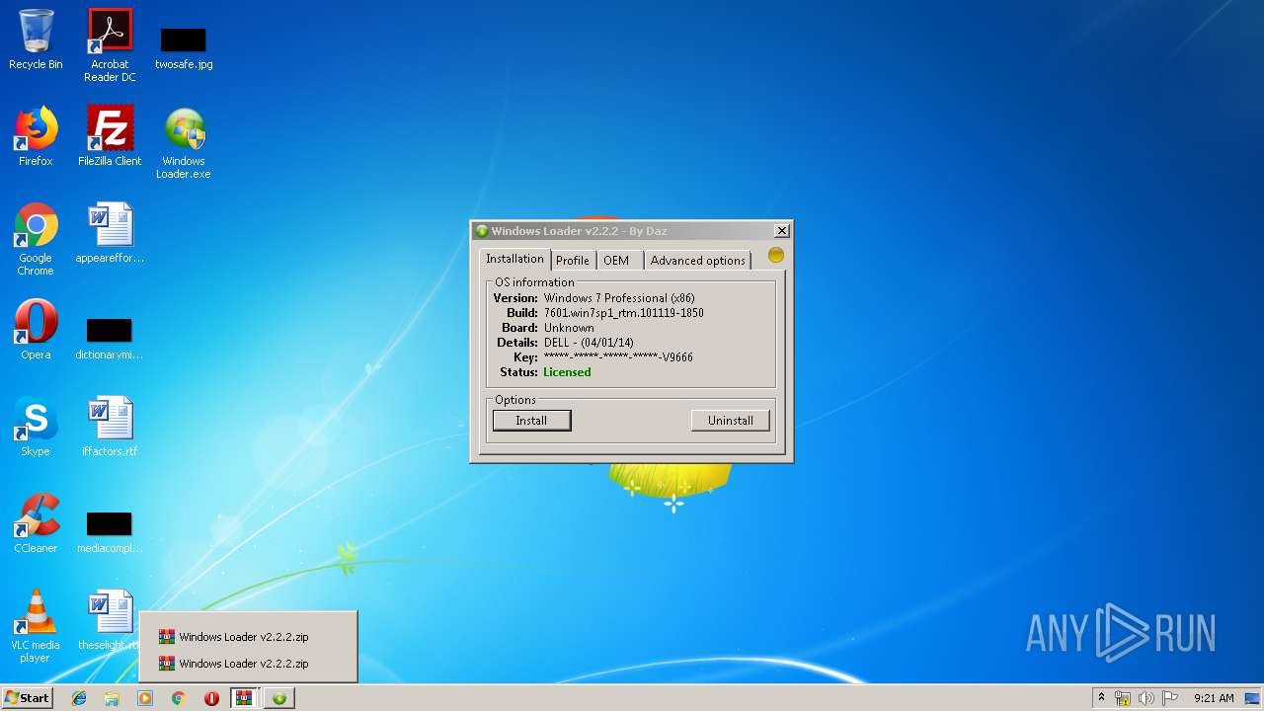Launch the Skype desktop shortcut
Screen dimensions: 1264x711
[36, 427]
